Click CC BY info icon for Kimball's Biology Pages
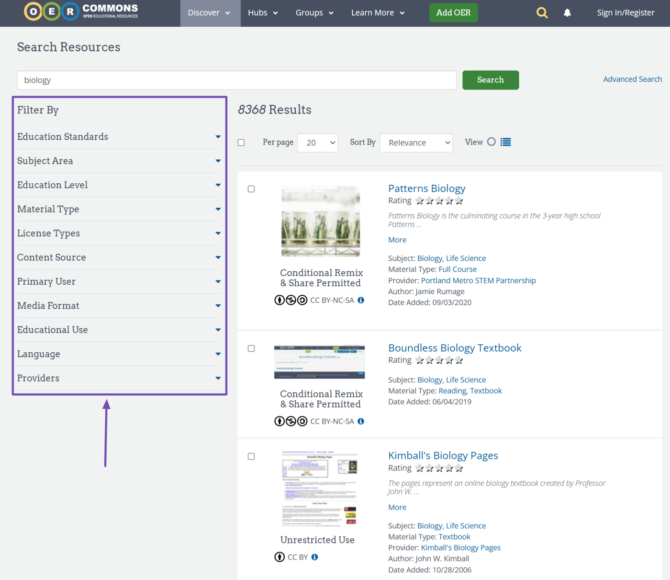670x580 pixels. coord(314,557)
